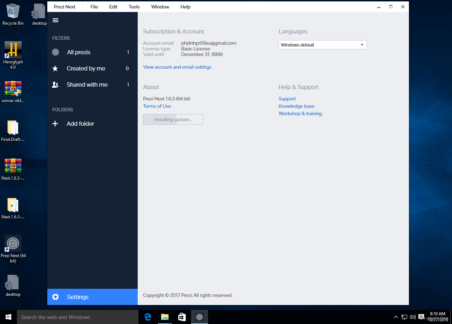
Task: Open the Windows Store taskbar icon
Action: click(182, 317)
